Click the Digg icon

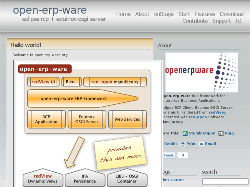[221, 133]
